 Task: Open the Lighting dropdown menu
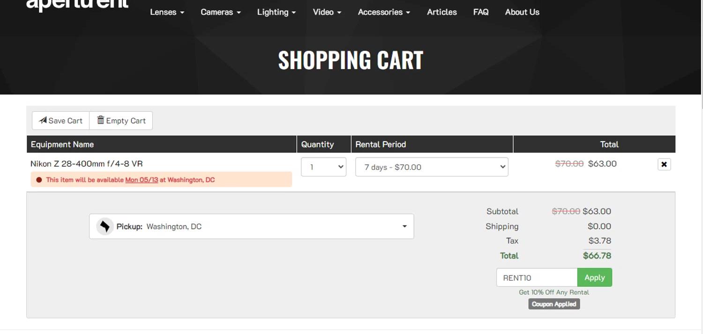click(277, 12)
